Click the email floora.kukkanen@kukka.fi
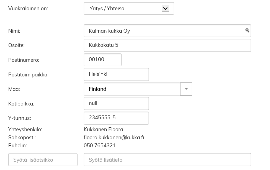Image resolution: width=270 pixels, height=170 pixels. coord(114,138)
